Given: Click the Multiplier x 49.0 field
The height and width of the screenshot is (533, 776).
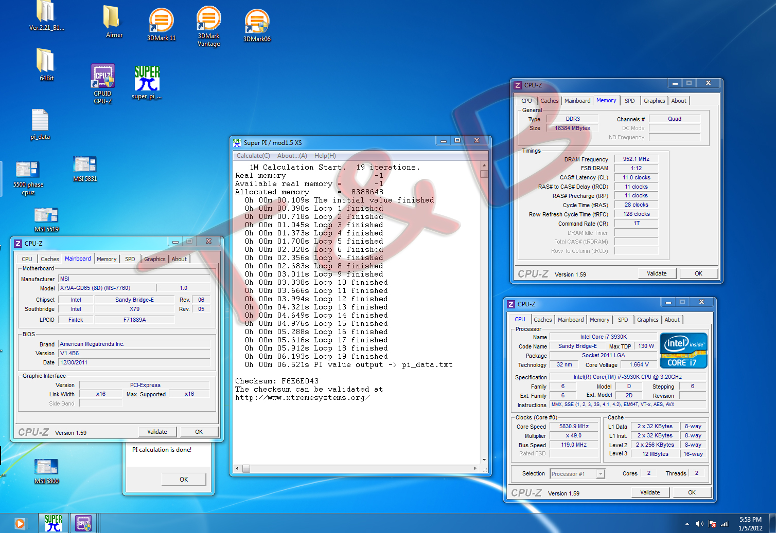Looking at the screenshot, I should [574, 436].
